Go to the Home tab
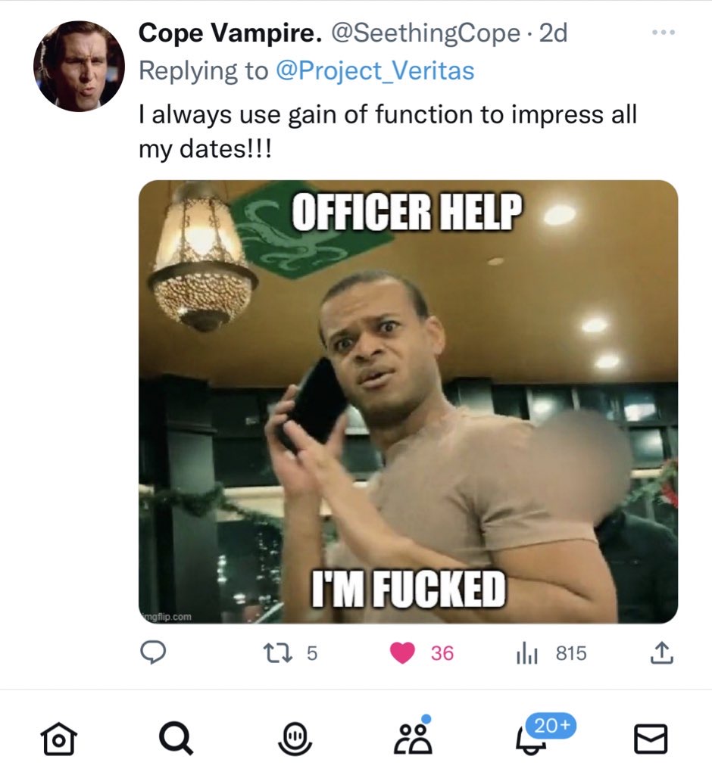Image resolution: width=712 pixels, height=775 pixels. click(58, 739)
